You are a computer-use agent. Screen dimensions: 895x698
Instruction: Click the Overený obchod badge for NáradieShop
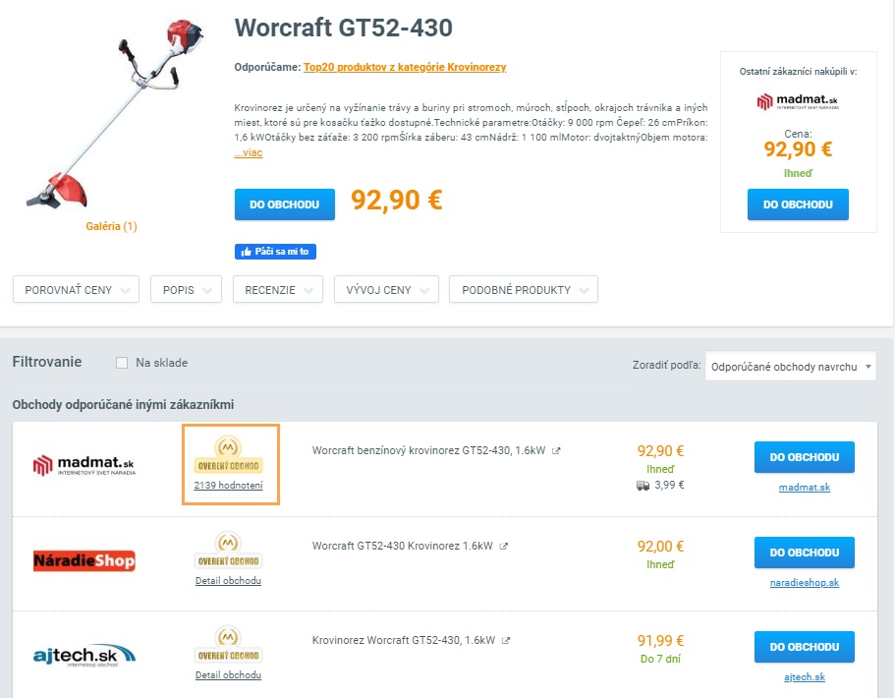click(x=229, y=551)
